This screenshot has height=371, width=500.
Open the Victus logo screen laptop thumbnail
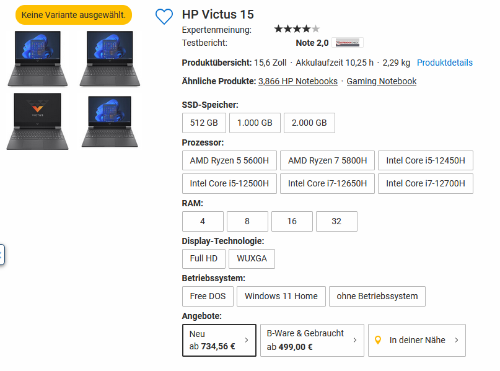pos(38,121)
